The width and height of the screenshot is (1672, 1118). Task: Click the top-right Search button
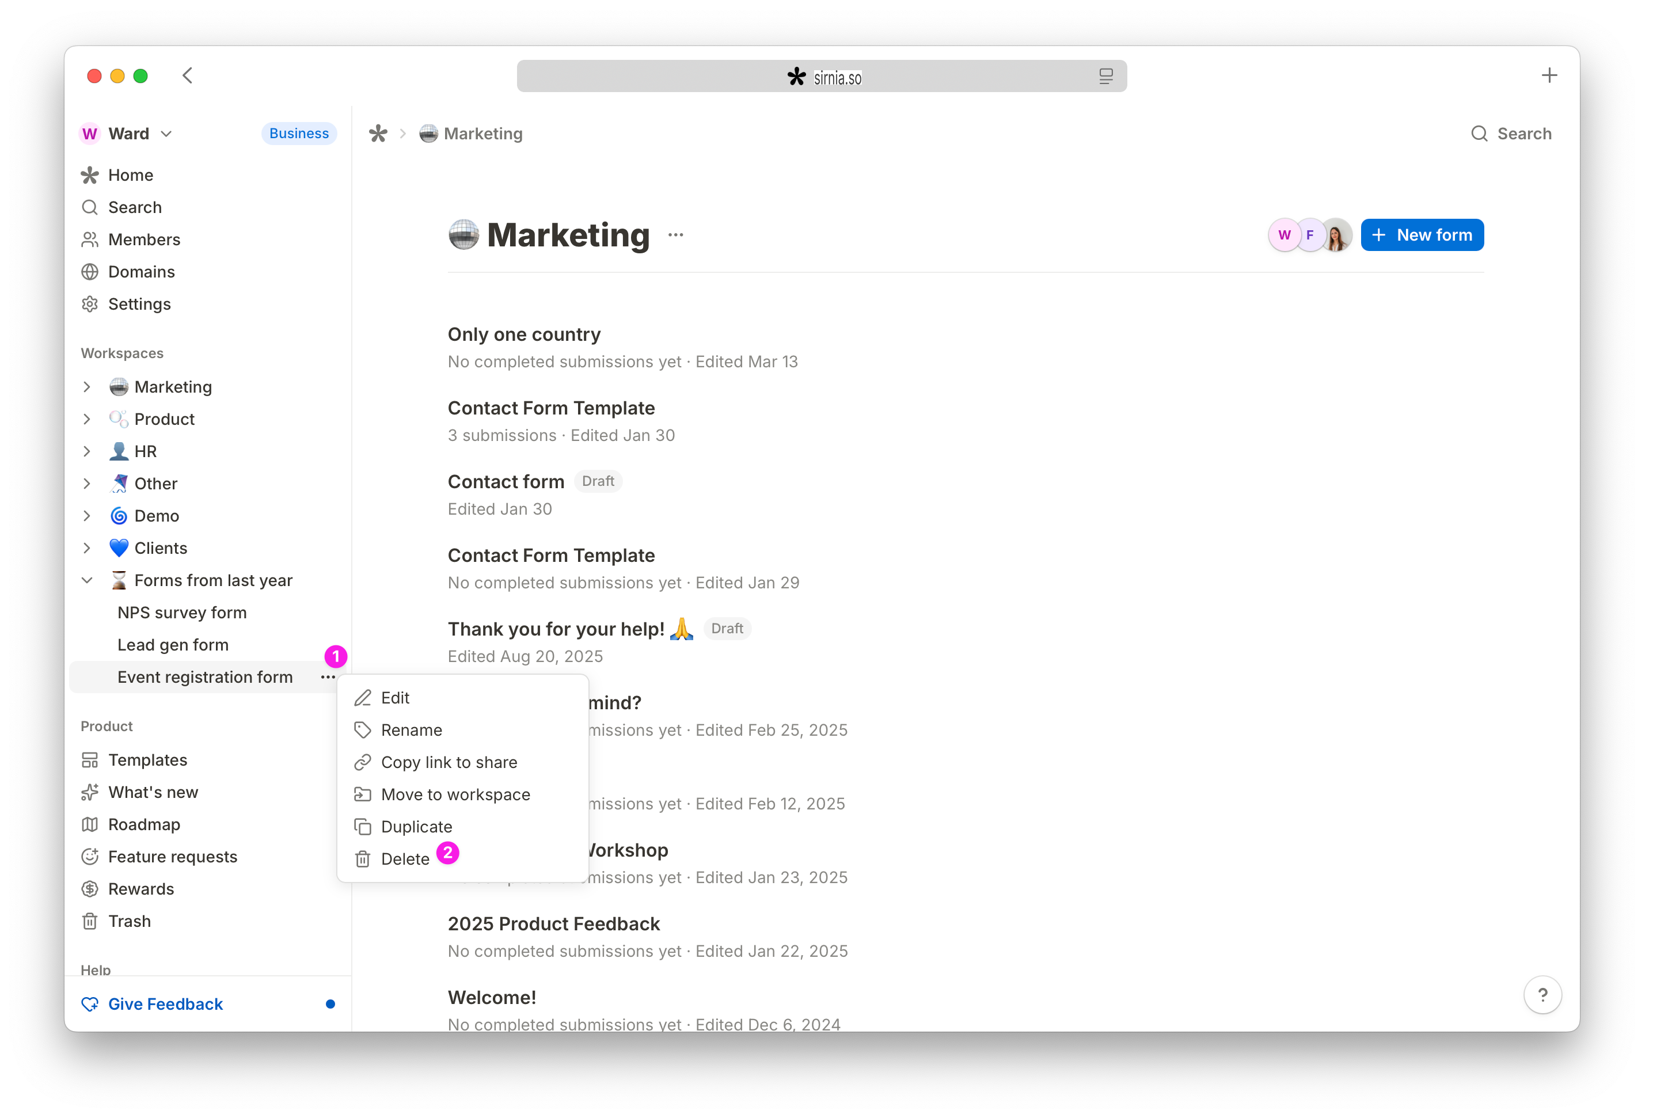1511,134
